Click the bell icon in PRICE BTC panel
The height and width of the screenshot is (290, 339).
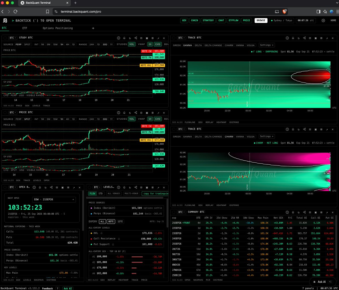(124, 113)
